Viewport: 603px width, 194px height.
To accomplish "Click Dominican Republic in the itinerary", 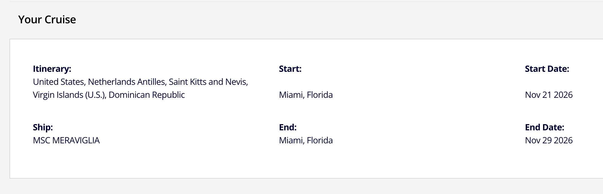I will (x=147, y=95).
